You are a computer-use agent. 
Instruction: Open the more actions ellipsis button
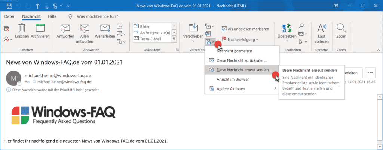click(x=370, y=72)
